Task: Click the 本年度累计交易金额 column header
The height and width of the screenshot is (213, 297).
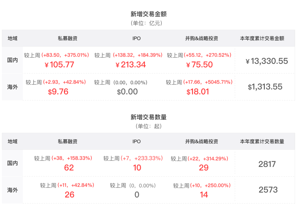Action: click(262, 38)
